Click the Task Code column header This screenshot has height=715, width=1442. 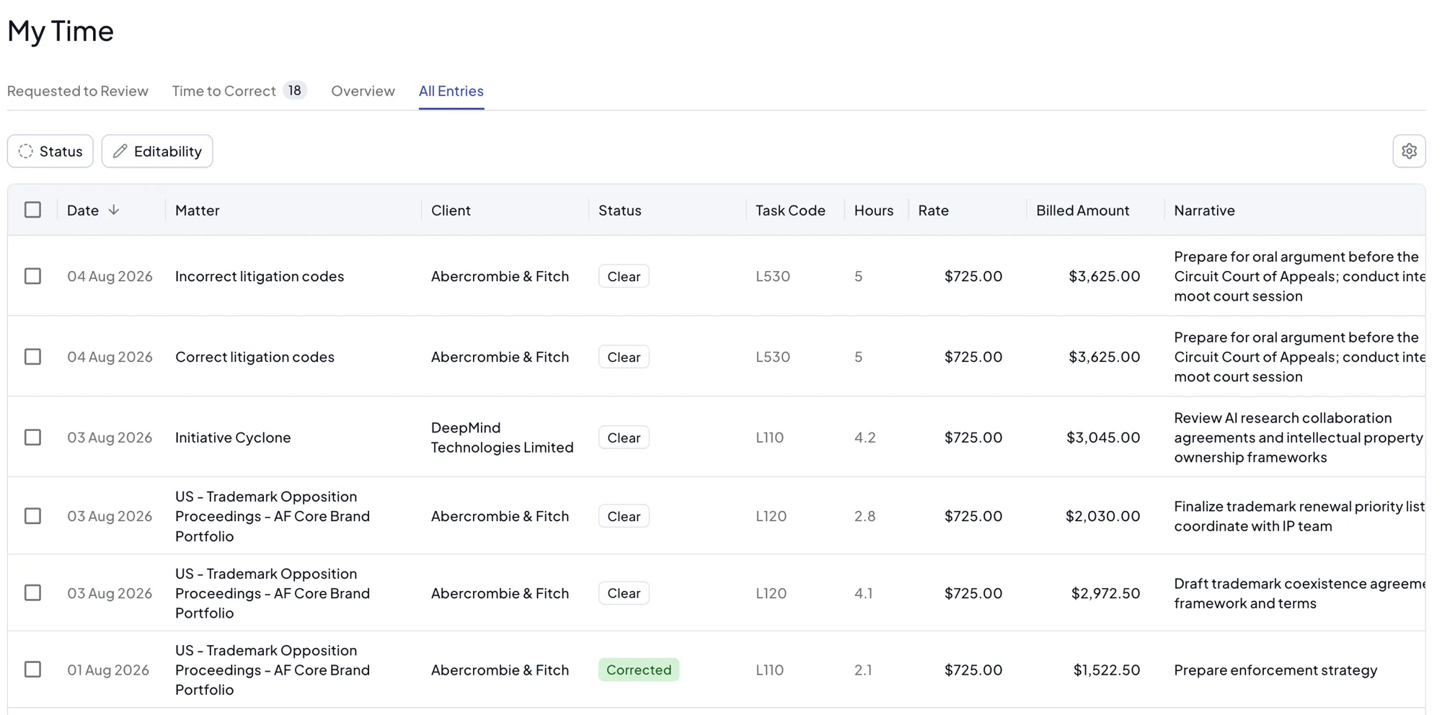point(790,210)
